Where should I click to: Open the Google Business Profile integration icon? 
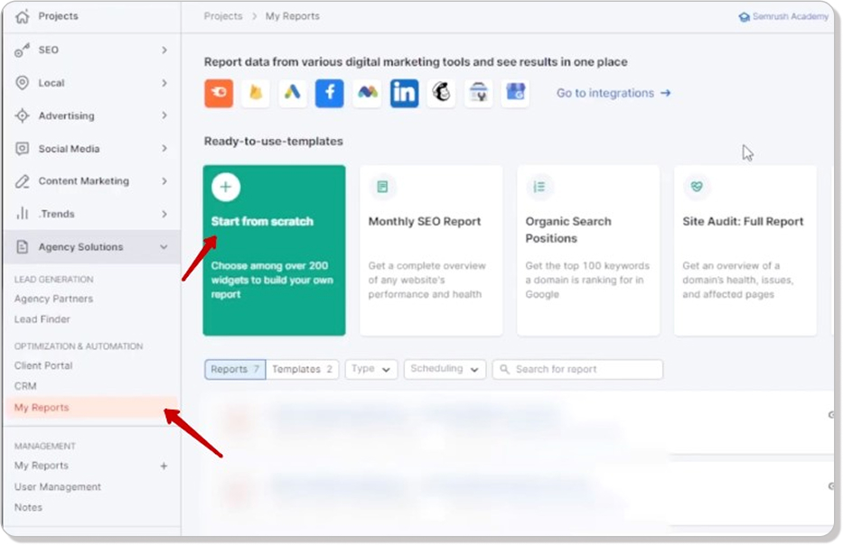515,93
